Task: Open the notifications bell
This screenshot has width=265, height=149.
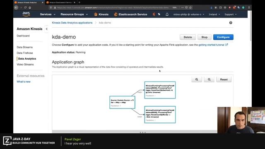Action: [x=167, y=14]
